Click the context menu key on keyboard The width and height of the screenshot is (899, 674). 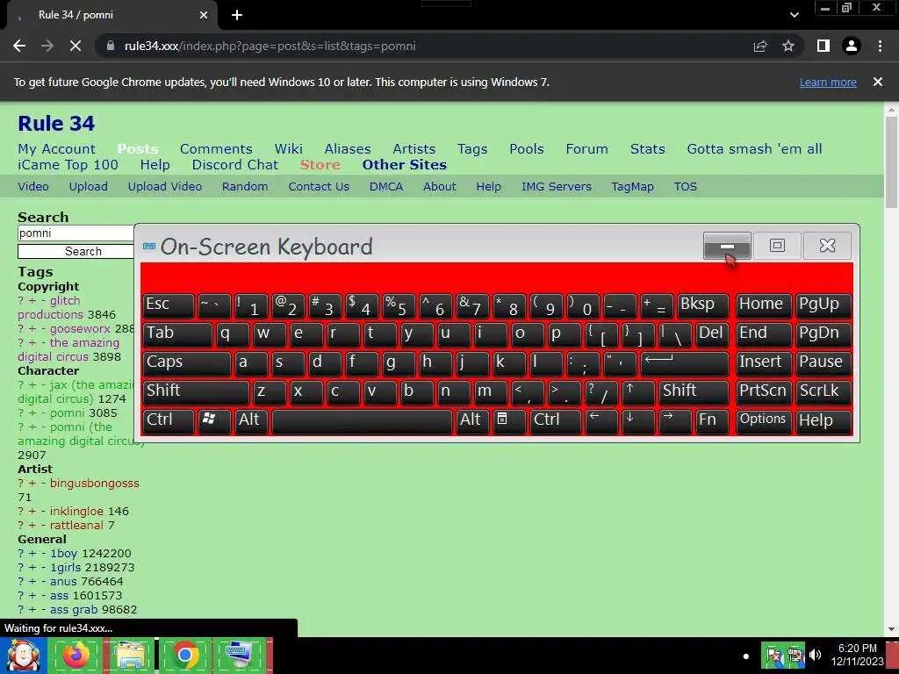click(x=509, y=420)
